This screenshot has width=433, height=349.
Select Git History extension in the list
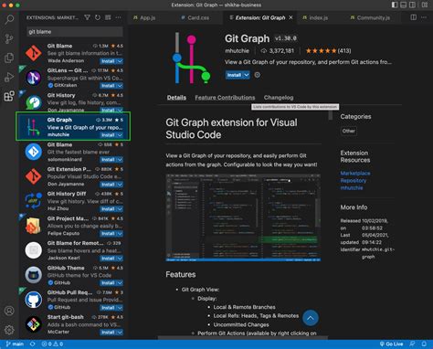pos(73,102)
